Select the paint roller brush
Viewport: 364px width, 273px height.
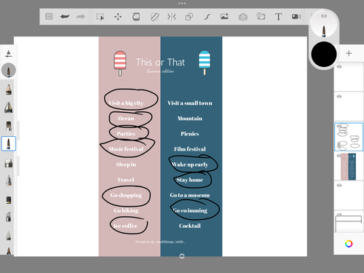click(9, 163)
